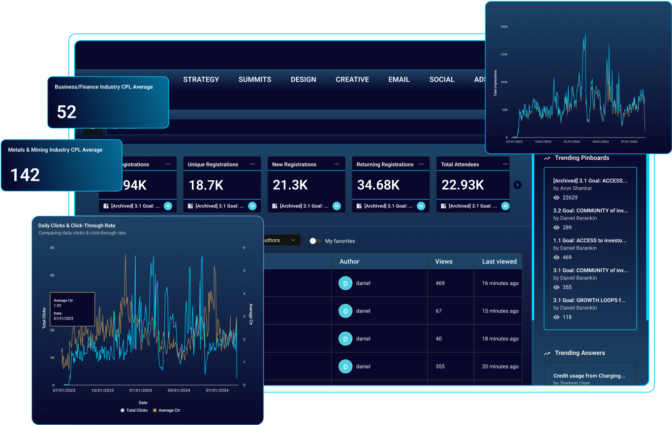
Task: Open the 3.1 Goal: GROWTH LOOPS pinboard link
Action: point(589,300)
